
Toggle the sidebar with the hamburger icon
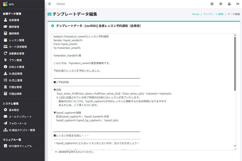[x=49, y=4]
